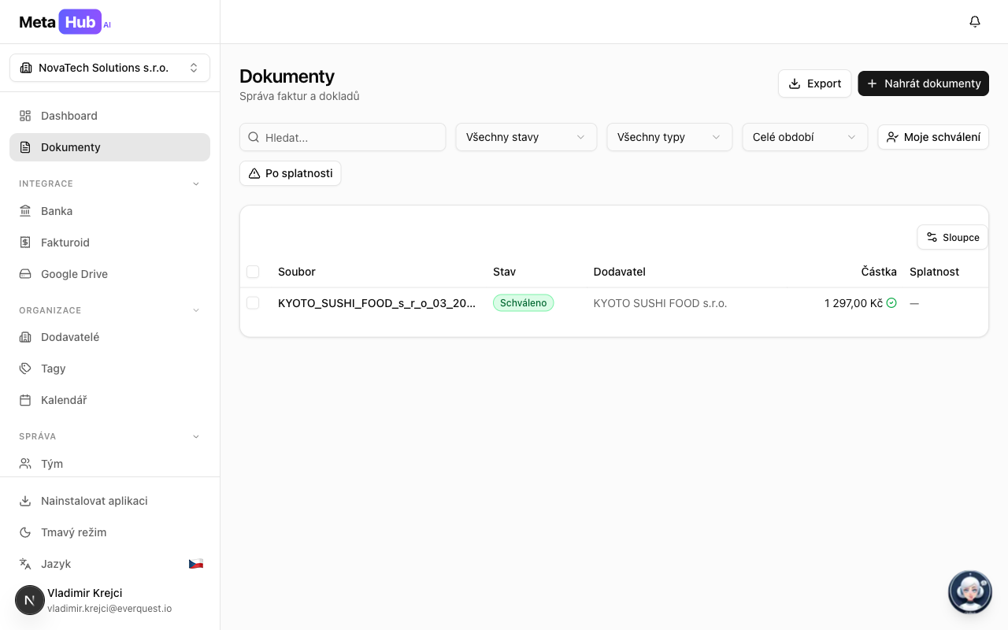The image size is (1008, 630).
Task: Tick the KYOTO_SUSHI_FOOD row checkbox
Action: coord(253,303)
